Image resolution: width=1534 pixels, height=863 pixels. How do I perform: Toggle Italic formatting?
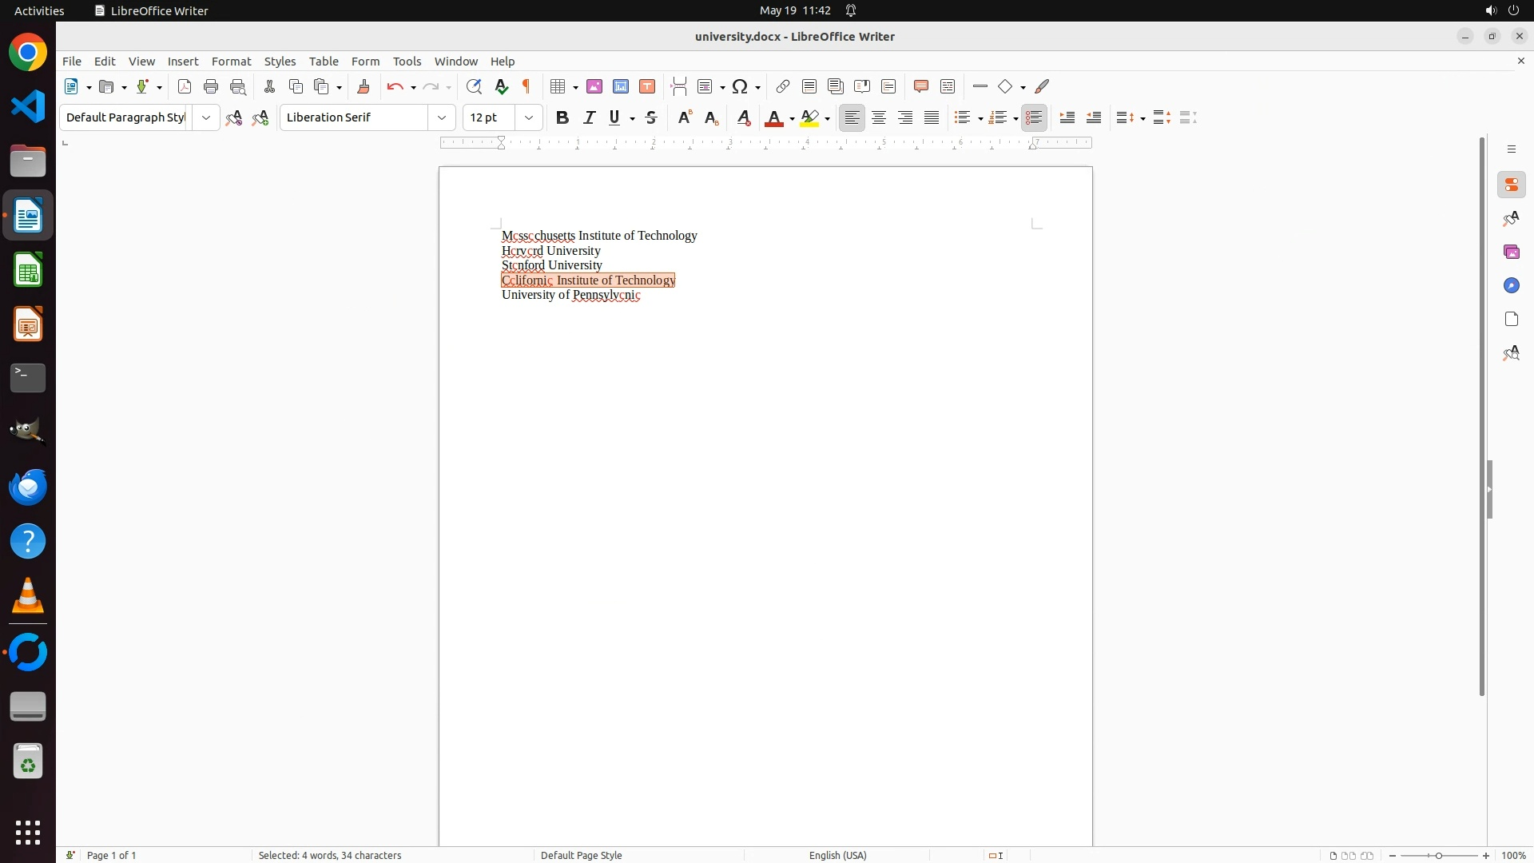(590, 118)
